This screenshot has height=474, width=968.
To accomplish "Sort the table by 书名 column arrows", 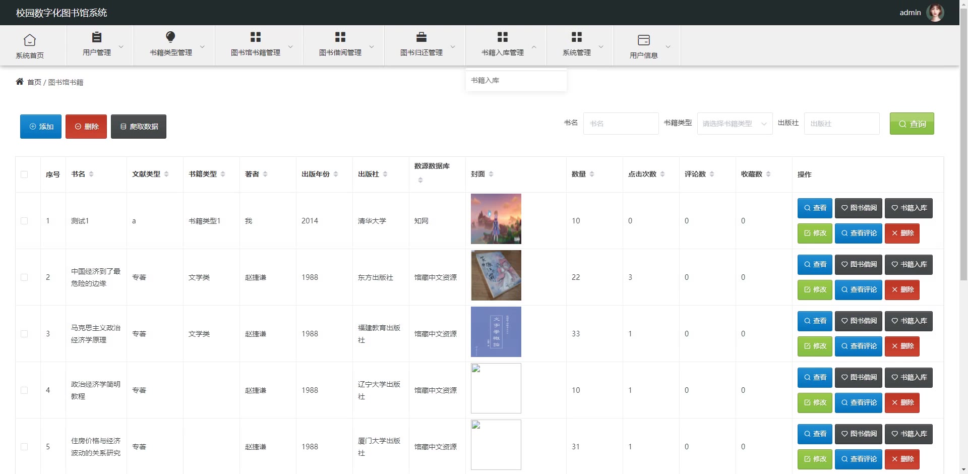I will 91,174.
